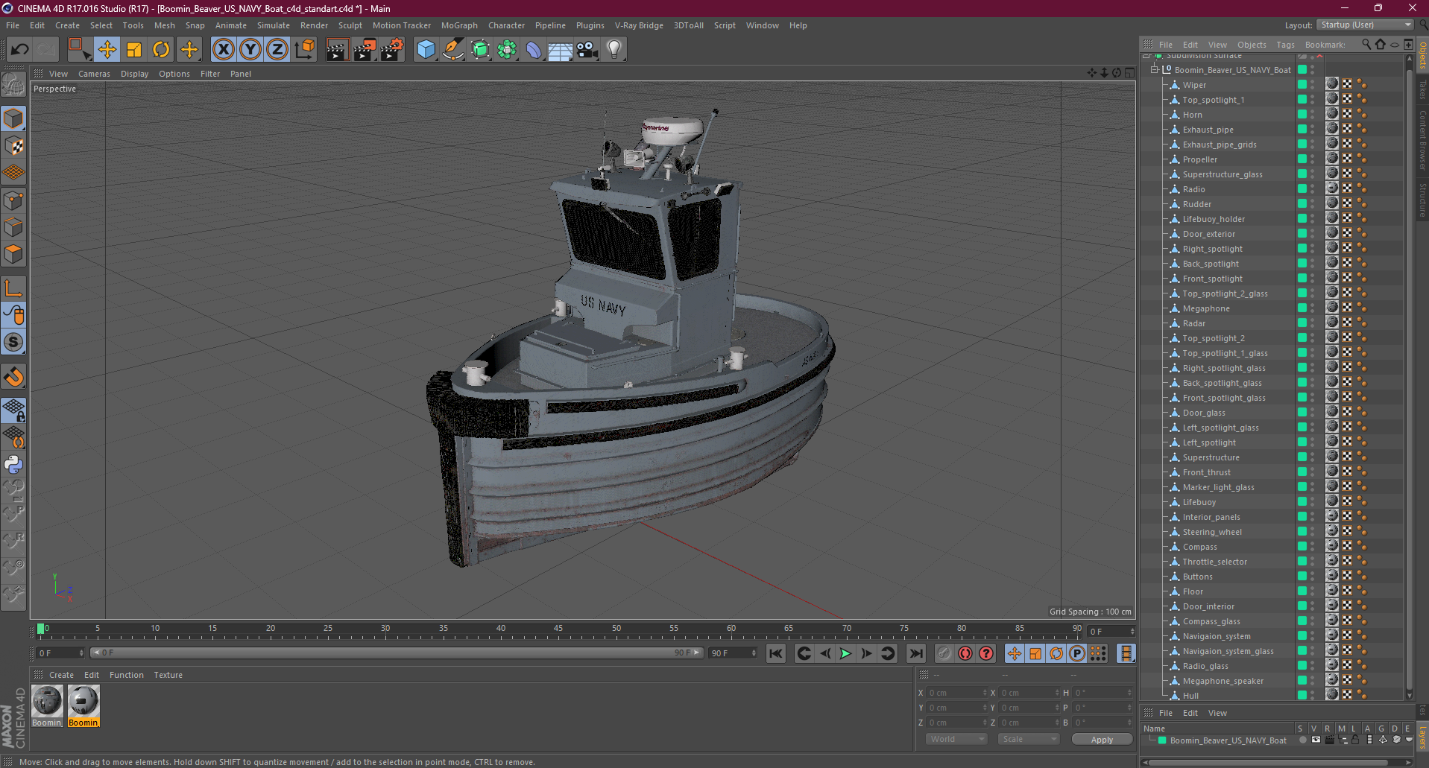
Task: Click the Apply button
Action: point(1102,739)
